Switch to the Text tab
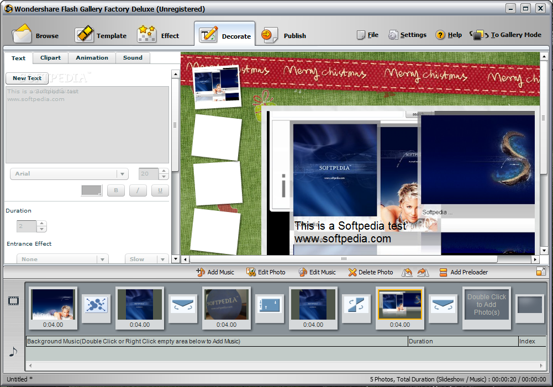Screen dimensions: 553x387 18,58
